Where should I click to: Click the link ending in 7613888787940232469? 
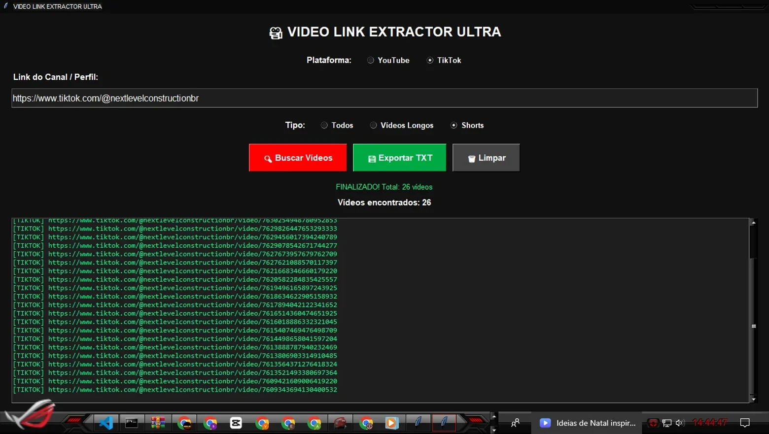[x=193, y=347]
